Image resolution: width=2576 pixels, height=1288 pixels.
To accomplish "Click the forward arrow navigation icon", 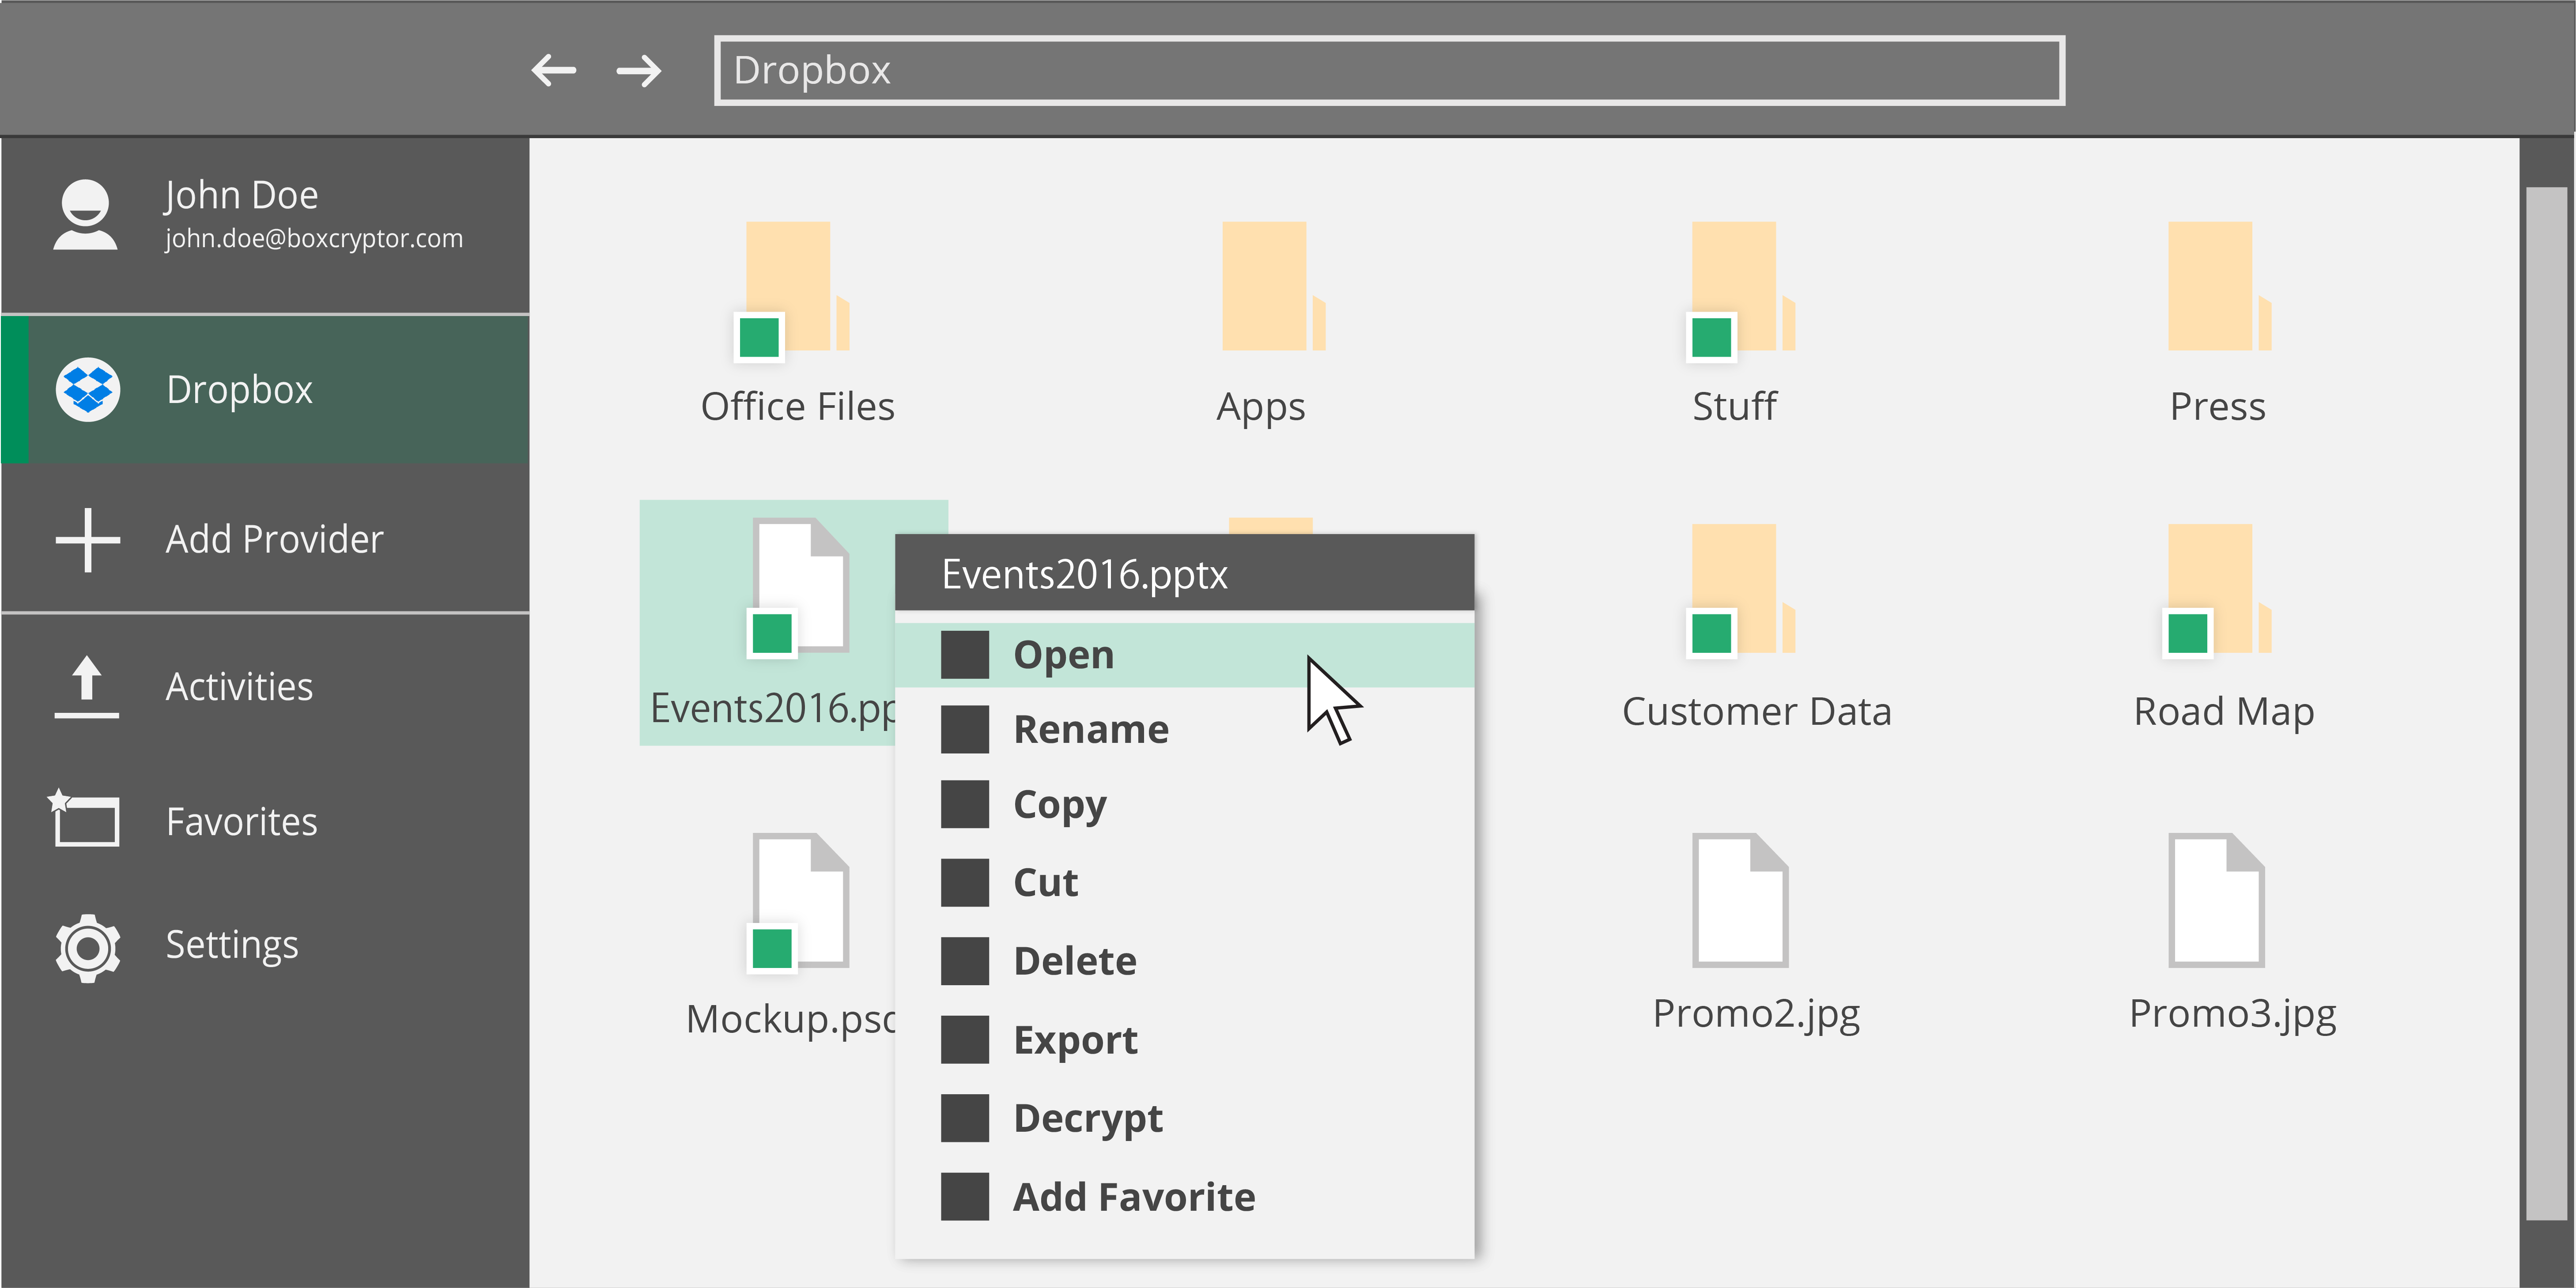I will tap(638, 70).
